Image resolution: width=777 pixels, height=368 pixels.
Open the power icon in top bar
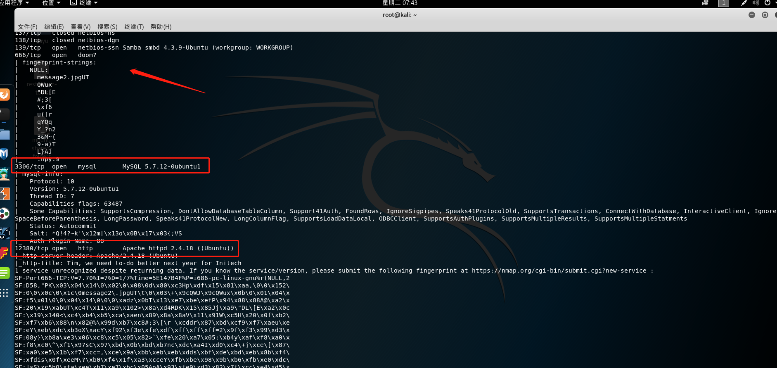click(x=767, y=3)
